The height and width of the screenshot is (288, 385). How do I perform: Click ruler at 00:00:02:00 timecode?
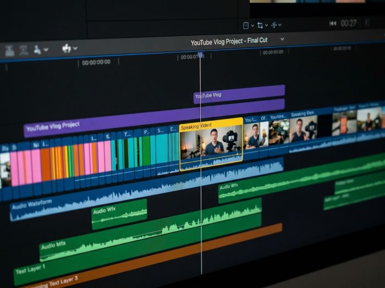[273, 52]
